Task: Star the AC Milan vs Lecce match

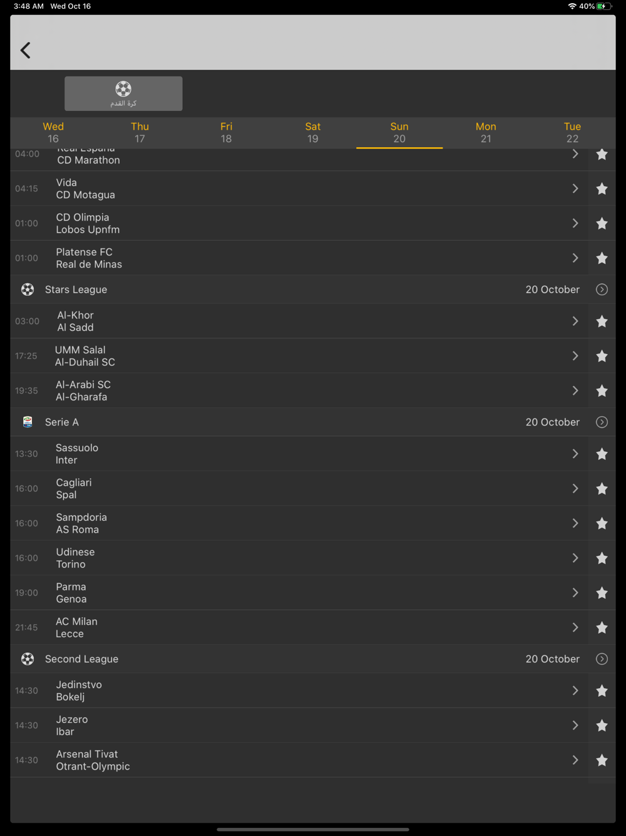Action: 602,627
